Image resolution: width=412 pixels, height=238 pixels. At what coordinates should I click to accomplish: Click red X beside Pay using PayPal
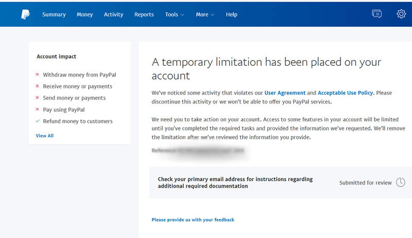pyautogui.click(x=37, y=109)
